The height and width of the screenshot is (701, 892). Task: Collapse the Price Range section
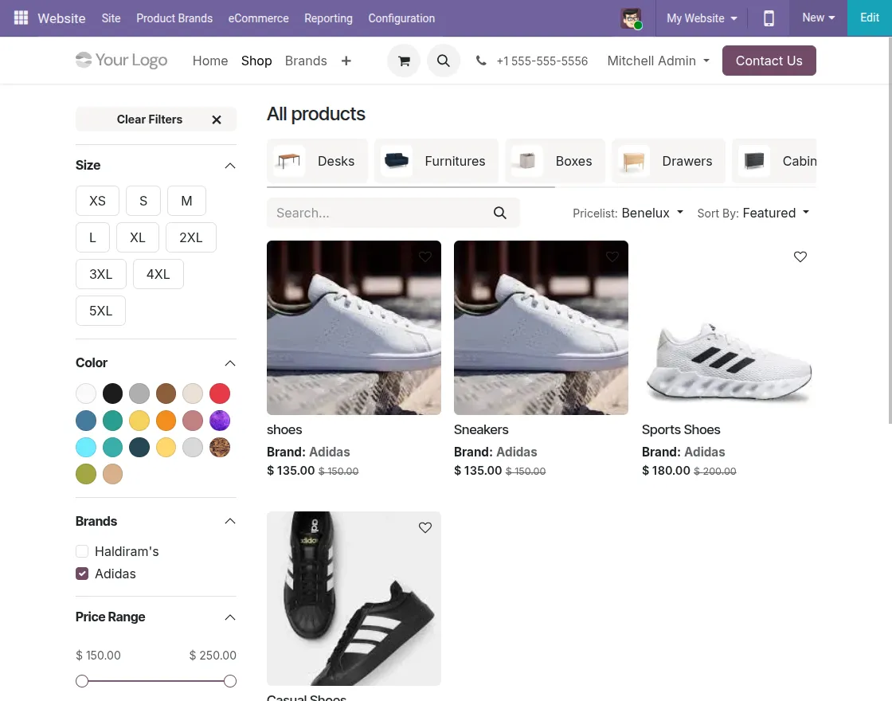click(x=230, y=617)
